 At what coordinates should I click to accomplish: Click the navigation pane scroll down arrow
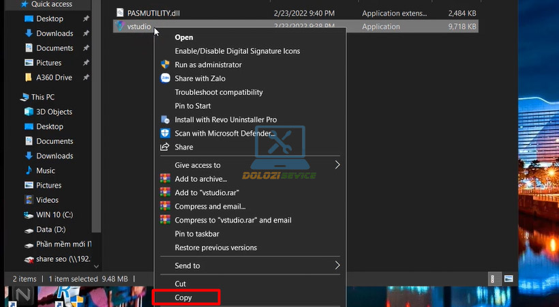pyautogui.click(x=96, y=266)
